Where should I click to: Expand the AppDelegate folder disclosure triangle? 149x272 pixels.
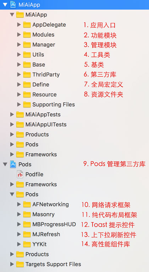[19, 25]
